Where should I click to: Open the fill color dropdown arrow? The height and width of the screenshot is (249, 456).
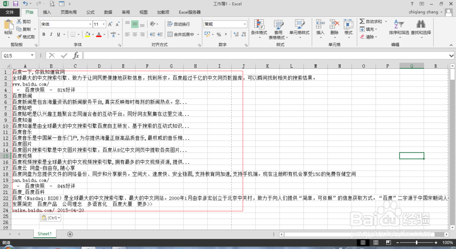93,34
